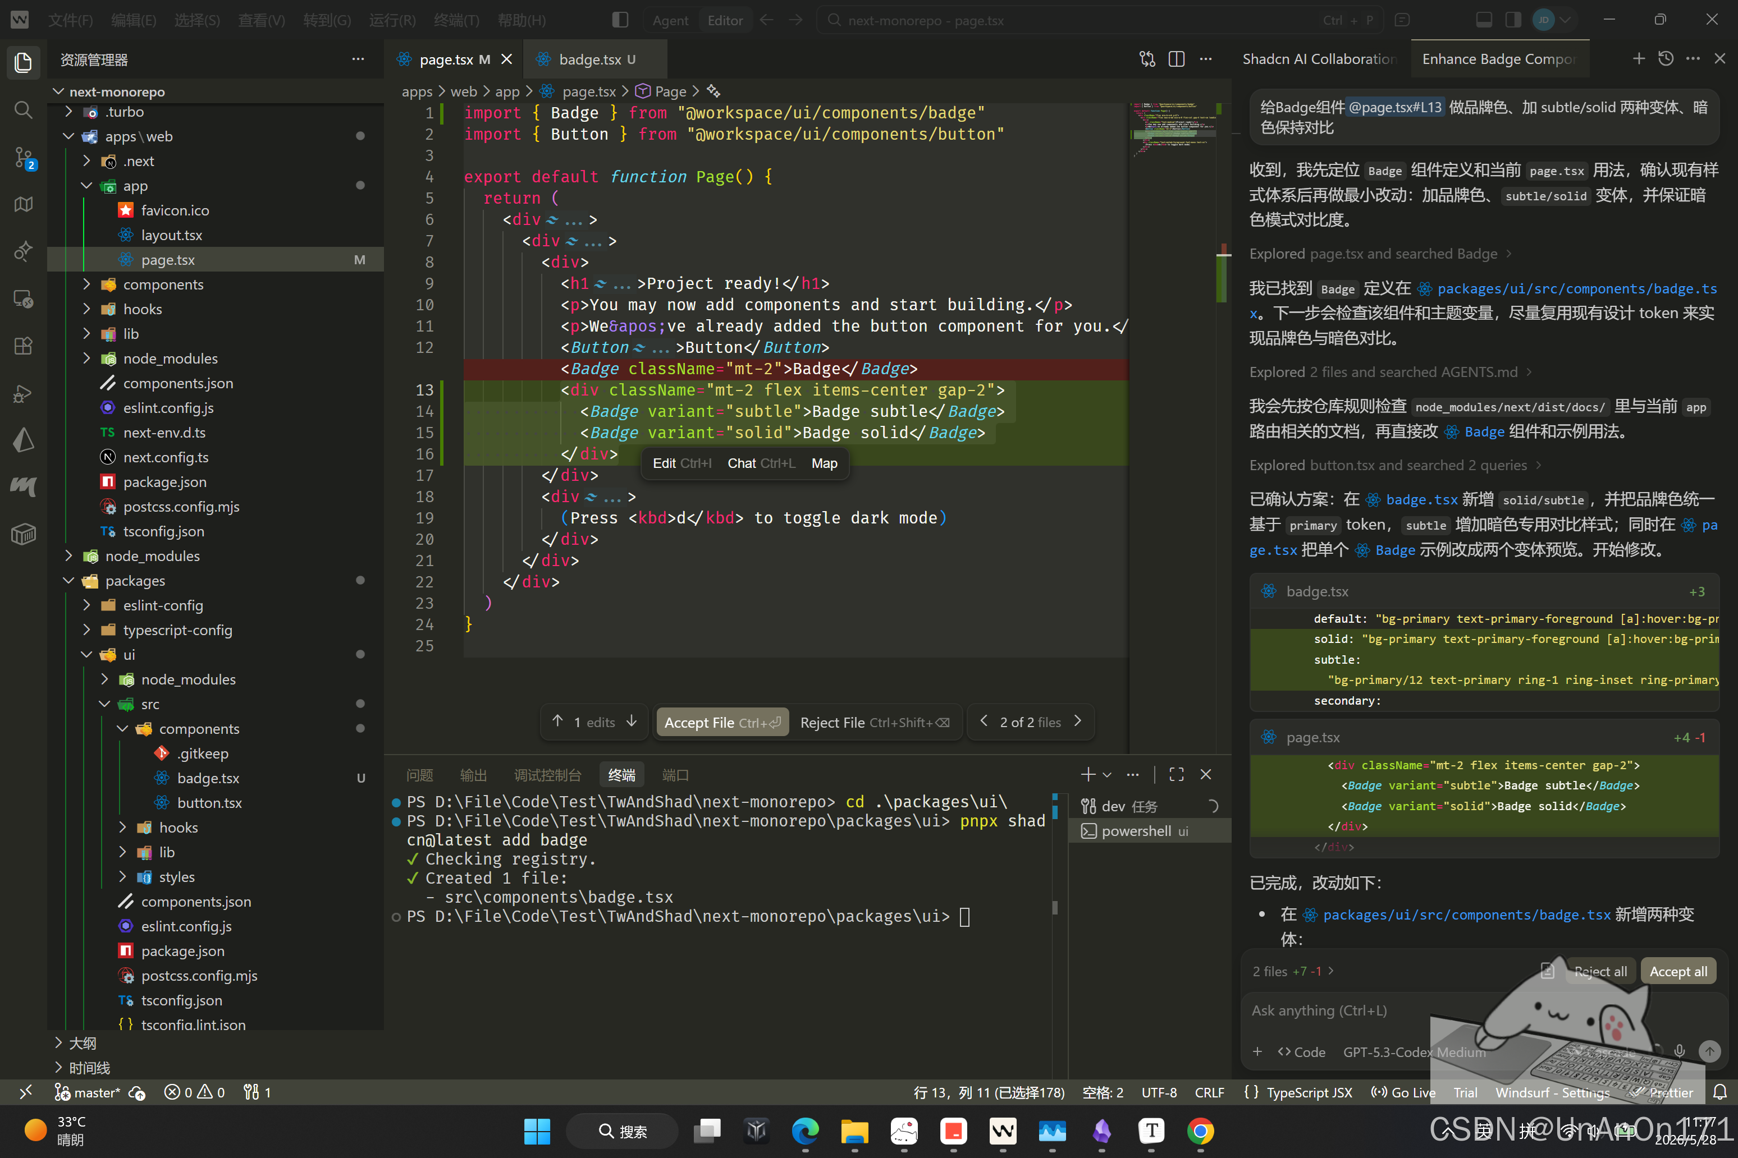Viewport: 1738px width, 1158px height.
Task: Toggle the bottom panel layout button
Action: click(x=1484, y=20)
